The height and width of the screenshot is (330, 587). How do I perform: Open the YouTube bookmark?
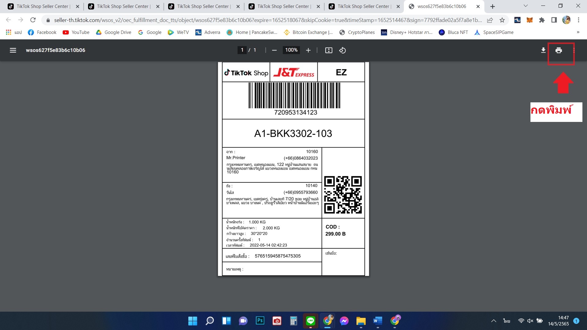[76, 32]
